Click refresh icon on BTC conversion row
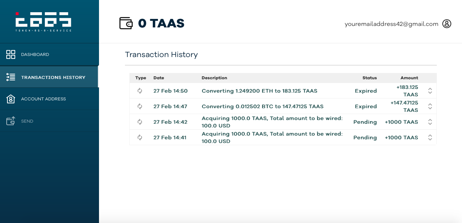 [140, 106]
